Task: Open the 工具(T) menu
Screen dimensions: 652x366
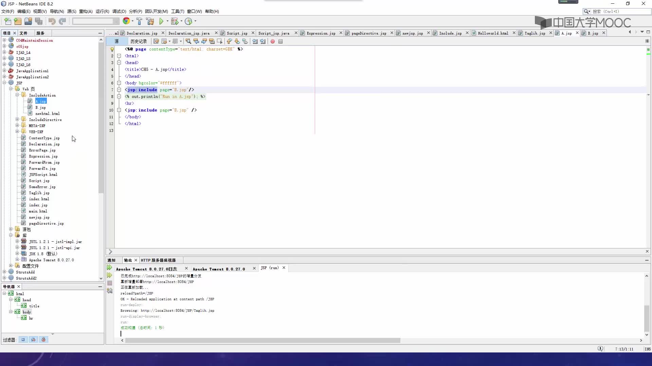Action: (x=178, y=11)
